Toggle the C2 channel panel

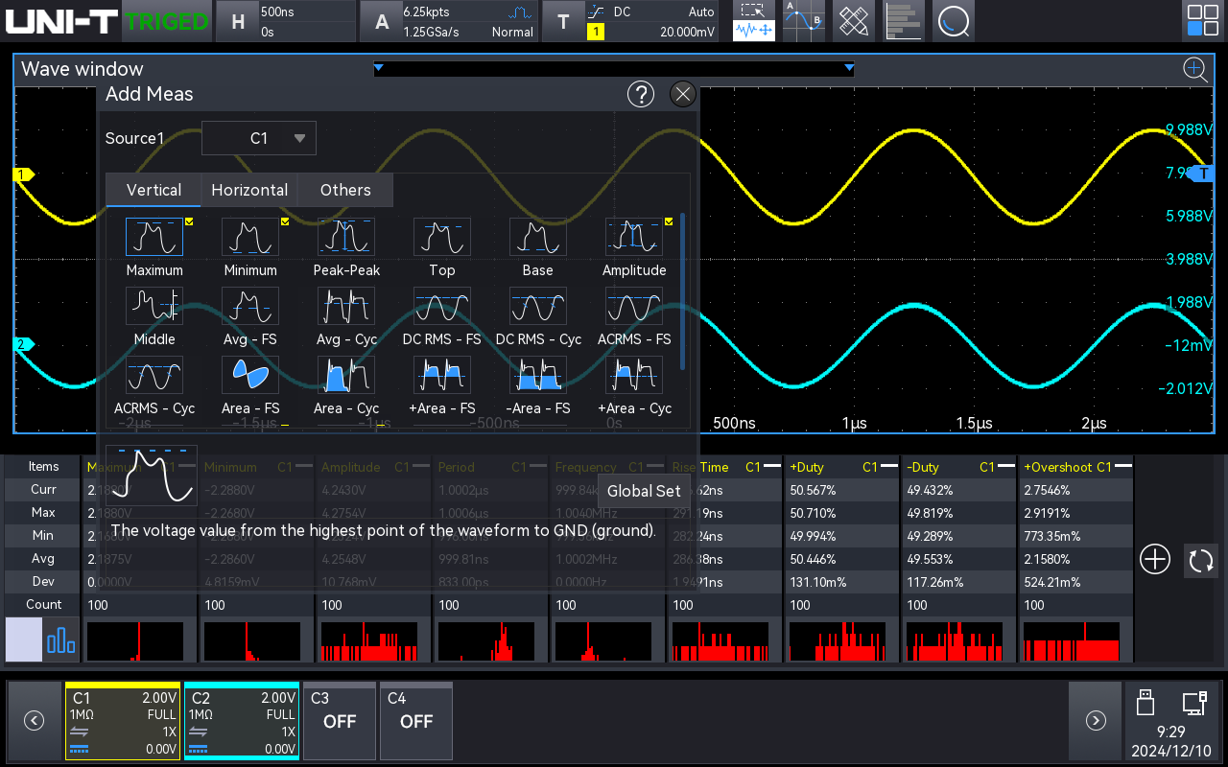point(242,723)
